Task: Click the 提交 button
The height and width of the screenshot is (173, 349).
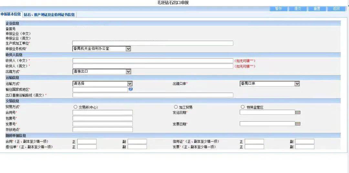Action: coord(298,9)
